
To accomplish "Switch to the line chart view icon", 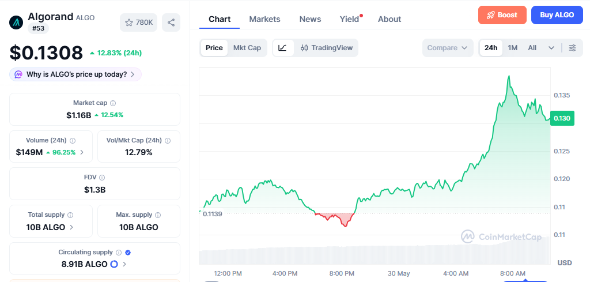I will [283, 48].
